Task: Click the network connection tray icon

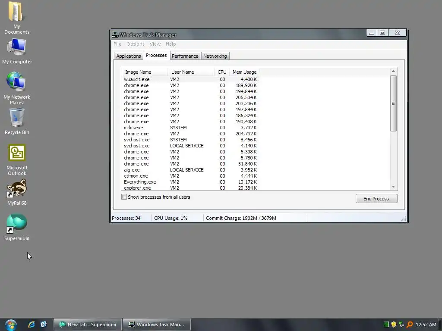Action: pyautogui.click(x=401, y=325)
